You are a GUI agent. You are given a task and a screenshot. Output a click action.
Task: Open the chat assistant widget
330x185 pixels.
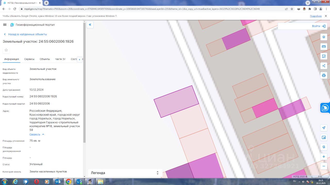coord(325,108)
